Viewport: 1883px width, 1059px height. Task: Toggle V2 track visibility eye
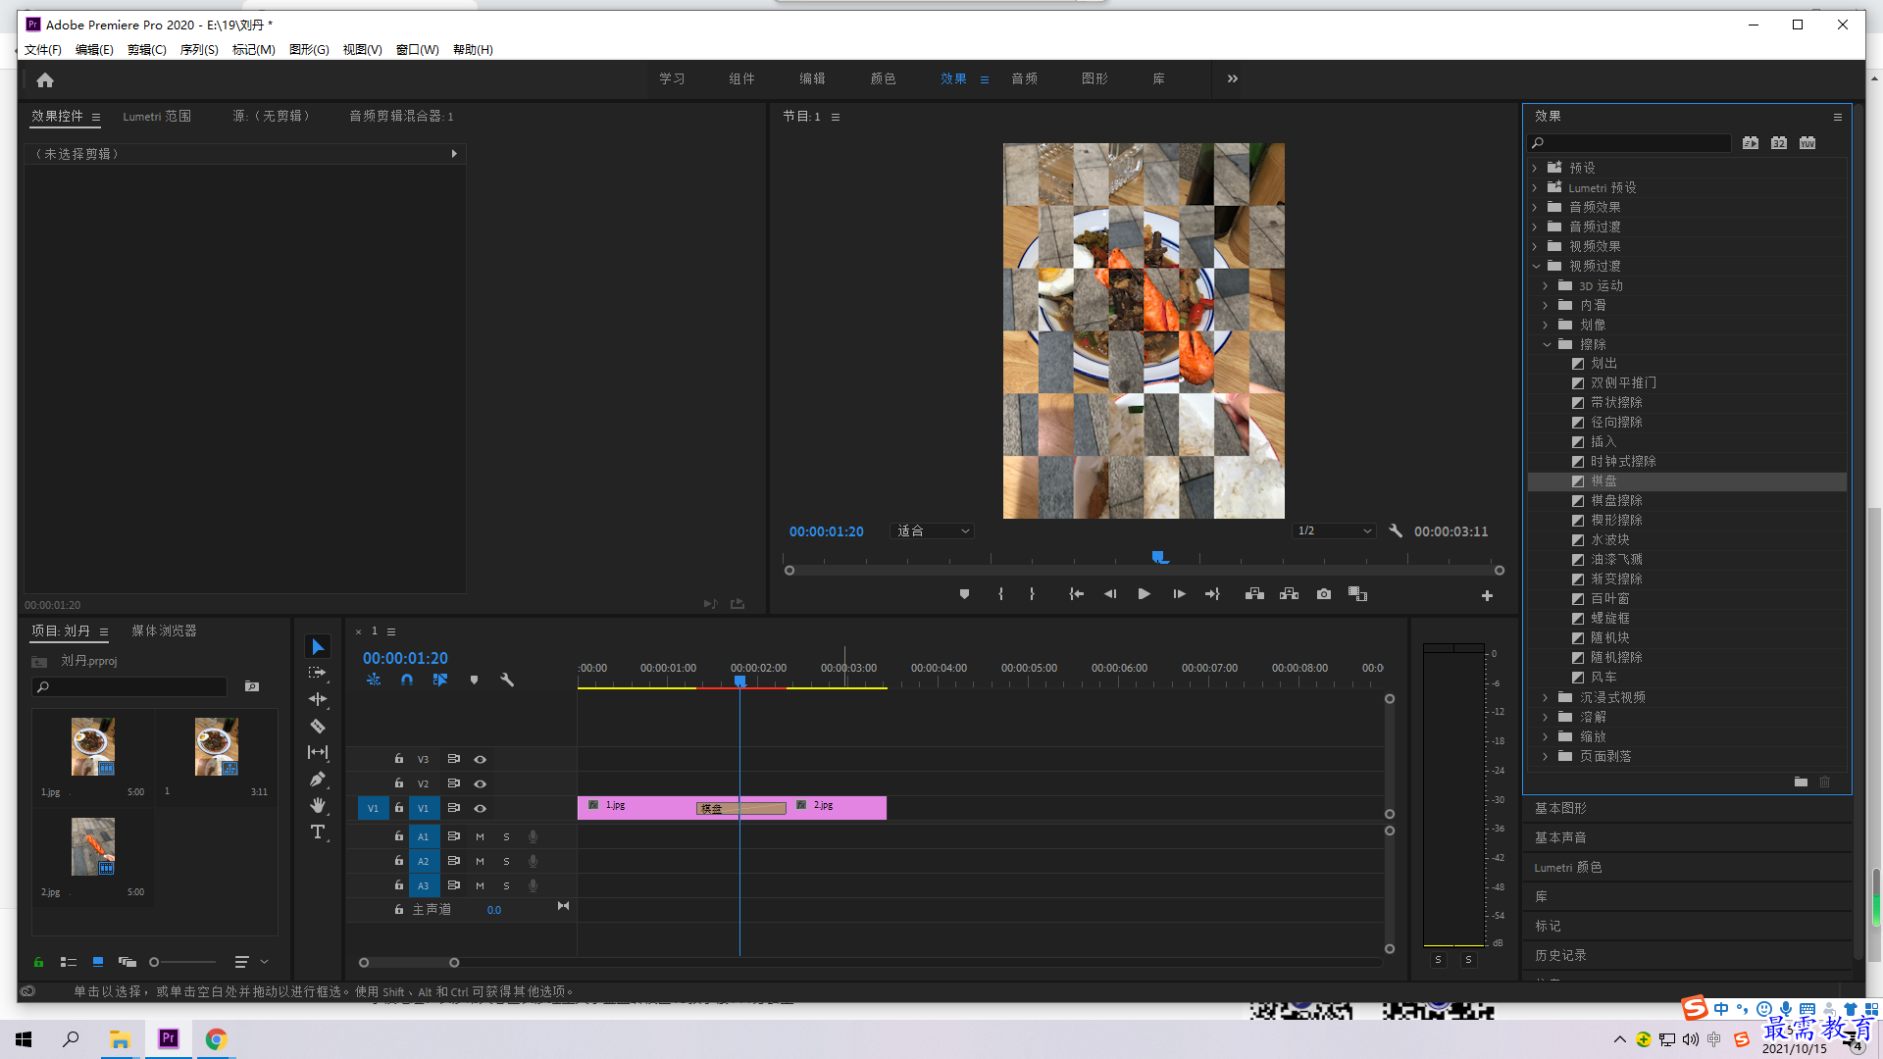481,783
